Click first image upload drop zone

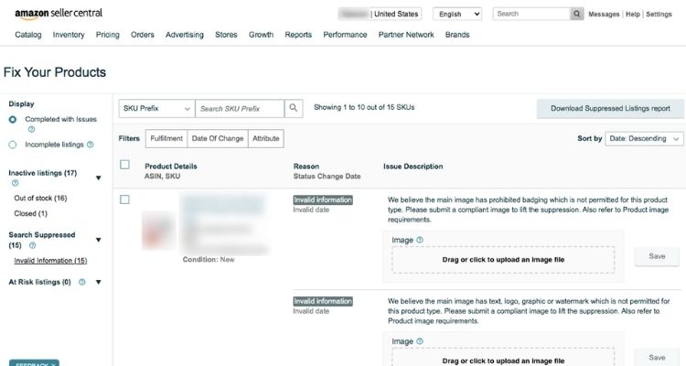point(503,260)
